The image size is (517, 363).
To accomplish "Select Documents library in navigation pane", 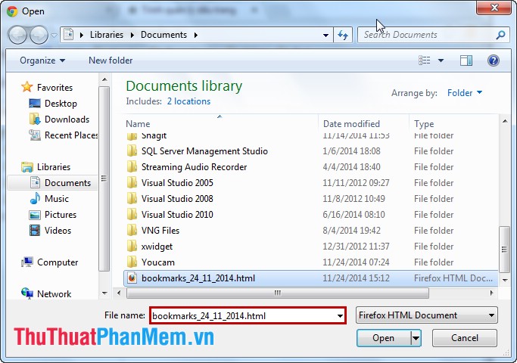I will (x=53, y=183).
